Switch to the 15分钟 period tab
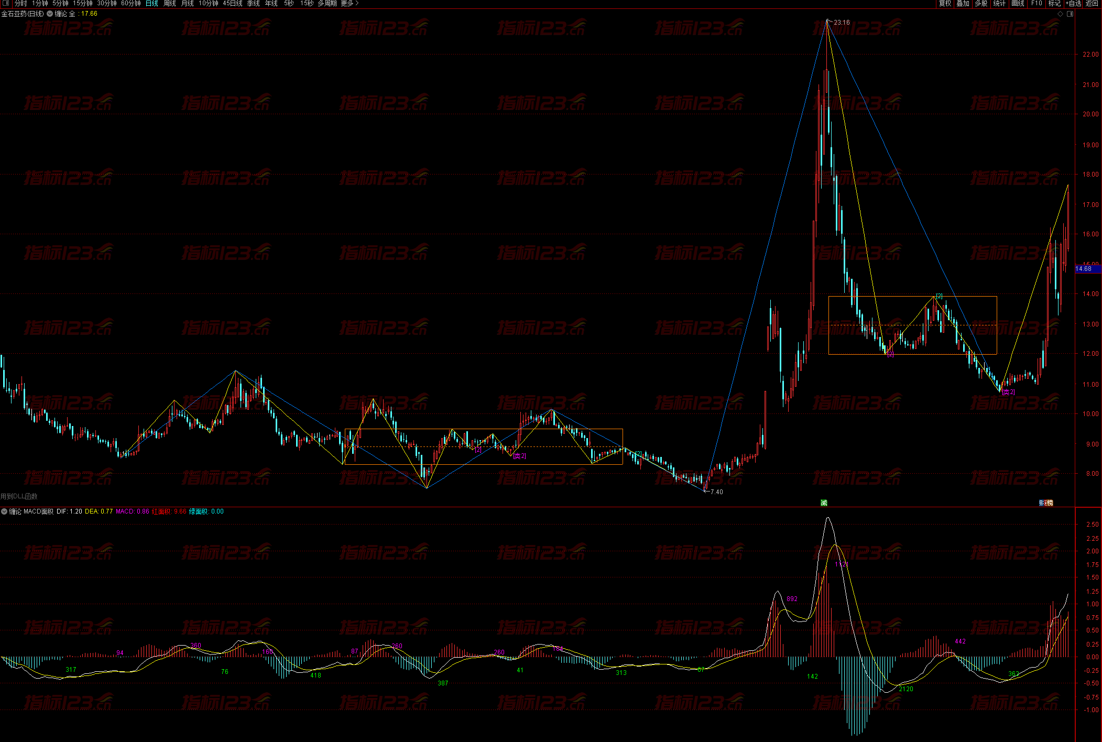 [x=83, y=3]
